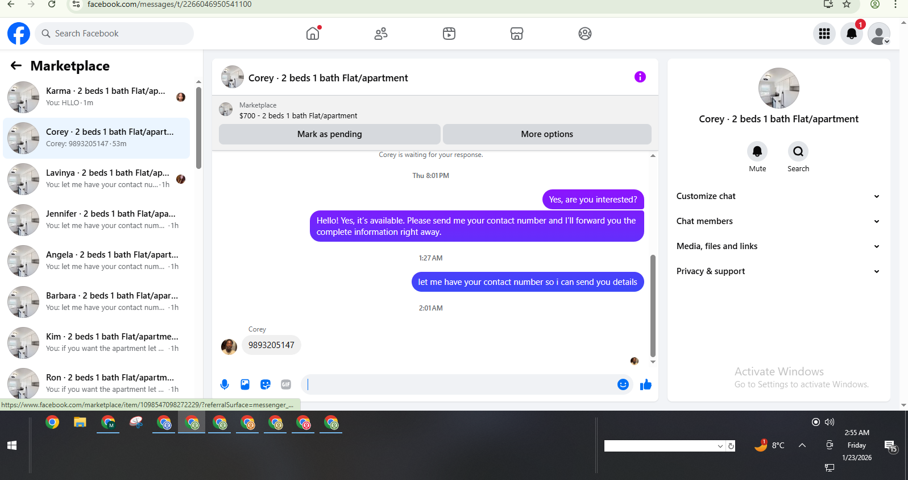Open the Groups tab in top navigation
This screenshot has width=908, height=480.
click(585, 34)
